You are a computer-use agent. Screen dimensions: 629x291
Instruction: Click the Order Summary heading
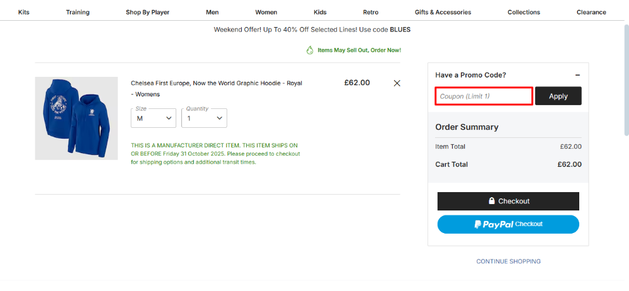[467, 127]
